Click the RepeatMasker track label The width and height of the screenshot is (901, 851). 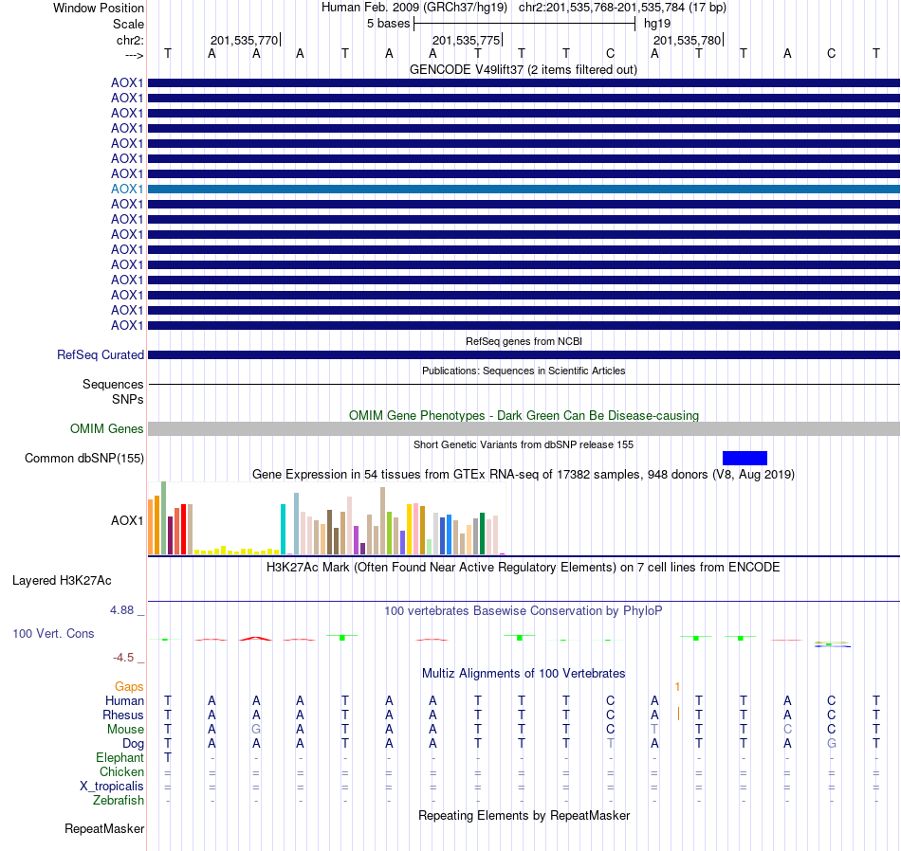(104, 828)
